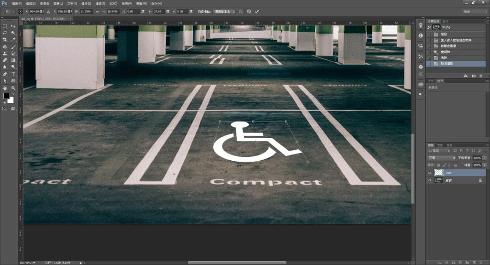The image size is (490, 265).
Task: Hide the layer named 1000
Action: [429, 173]
